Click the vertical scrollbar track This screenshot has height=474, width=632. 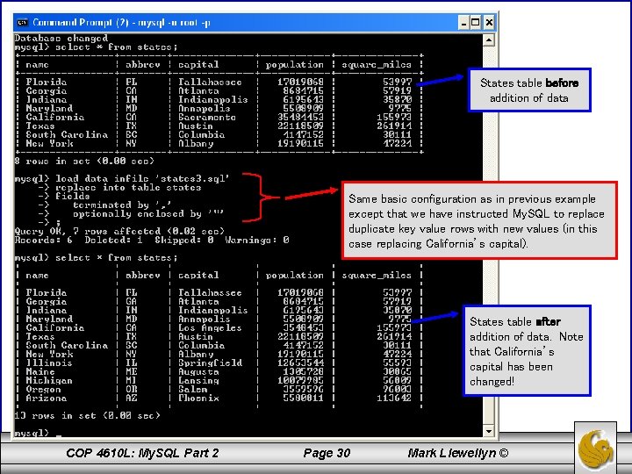pos(489,235)
